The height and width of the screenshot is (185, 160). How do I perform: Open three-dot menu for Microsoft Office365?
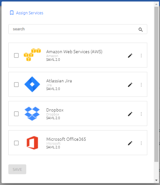pyautogui.click(x=141, y=143)
